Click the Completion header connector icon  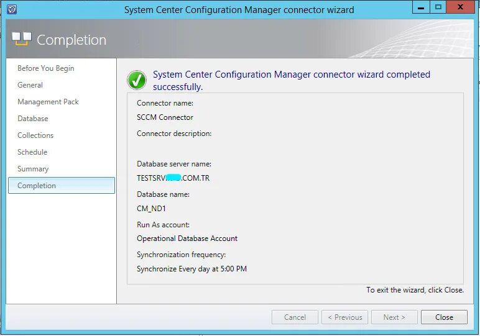[x=22, y=39]
